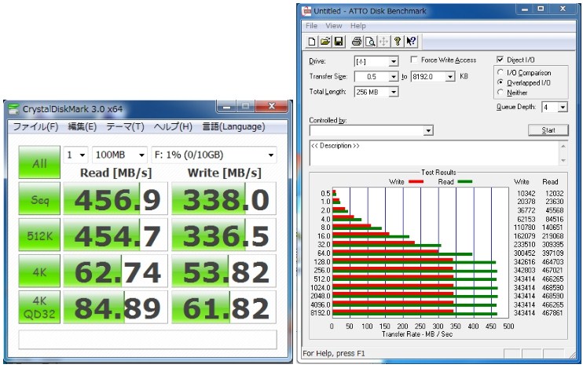Click the Description box scrollbar down arrow
Screen dimensions: 583x368
(563, 160)
